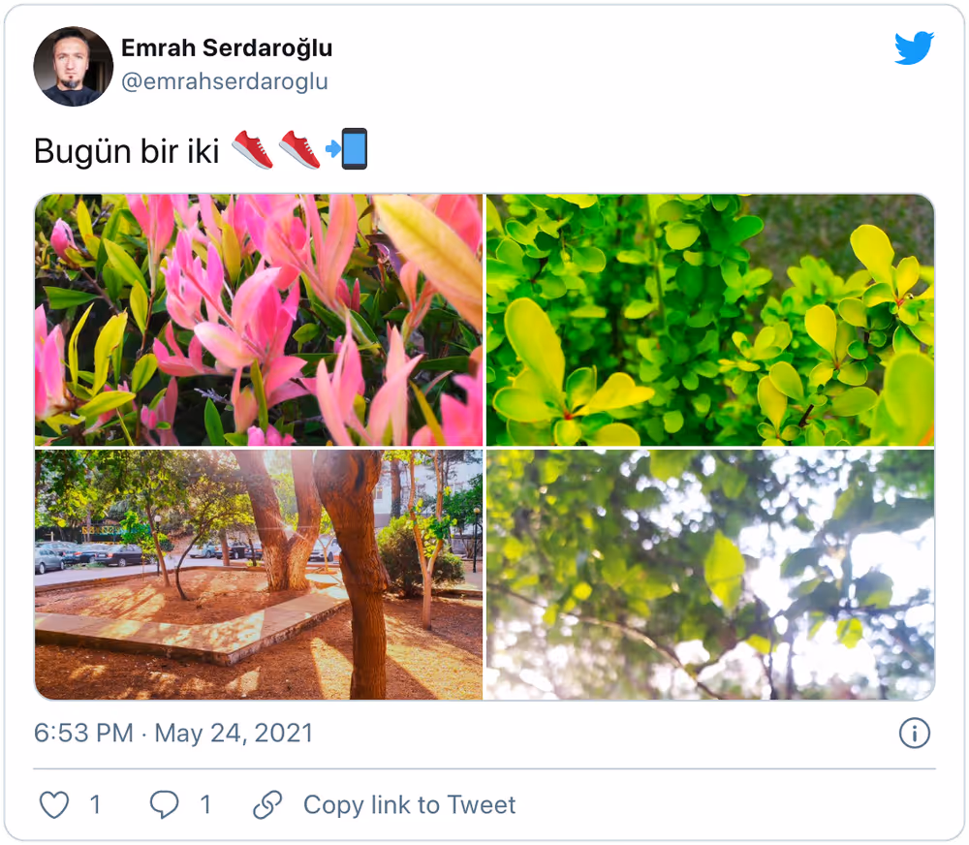The width and height of the screenshot is (969, 845).
Task: Open replies via the speech bubble icon
Action: click(x=165, y=805)
